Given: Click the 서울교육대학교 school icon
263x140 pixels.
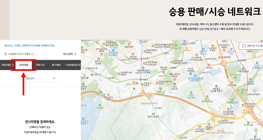Looking at the screenshot, I should tap(203, 49).
